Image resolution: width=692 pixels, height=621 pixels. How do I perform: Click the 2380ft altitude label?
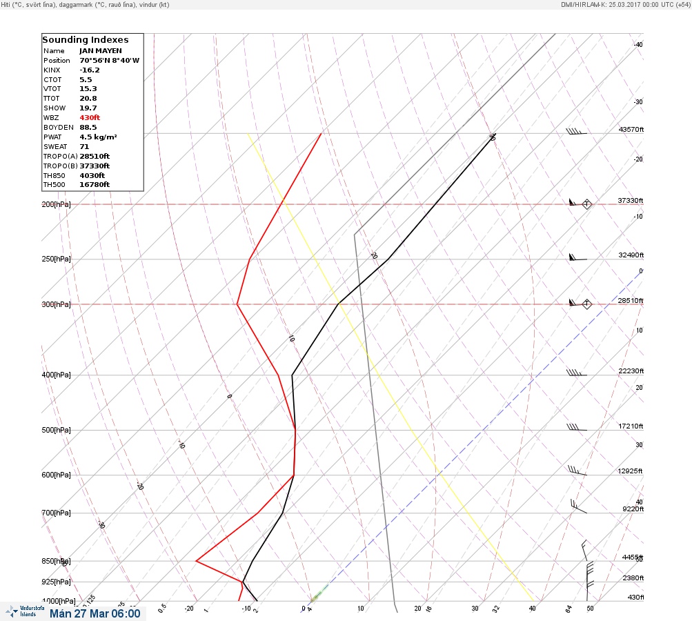[633, 578]
